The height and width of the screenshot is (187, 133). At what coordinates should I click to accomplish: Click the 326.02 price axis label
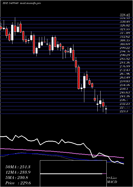pyautogui.click(x=124, y=26)
